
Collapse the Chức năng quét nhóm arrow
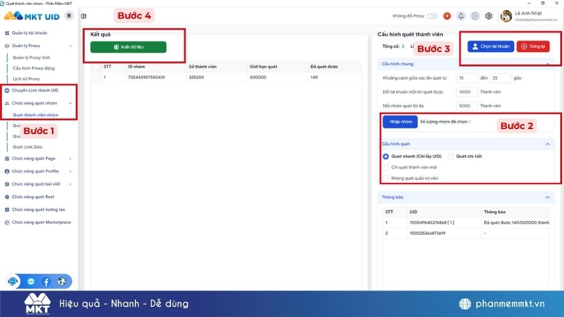pyautogui.click(x=70, y=103)
